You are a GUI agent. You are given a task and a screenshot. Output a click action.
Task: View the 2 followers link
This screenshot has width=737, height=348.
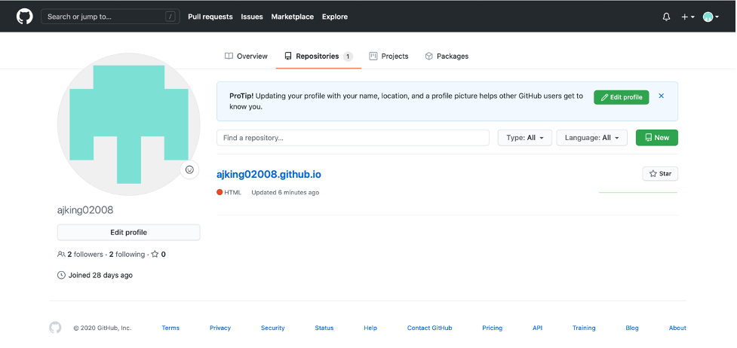pos(84,255)
